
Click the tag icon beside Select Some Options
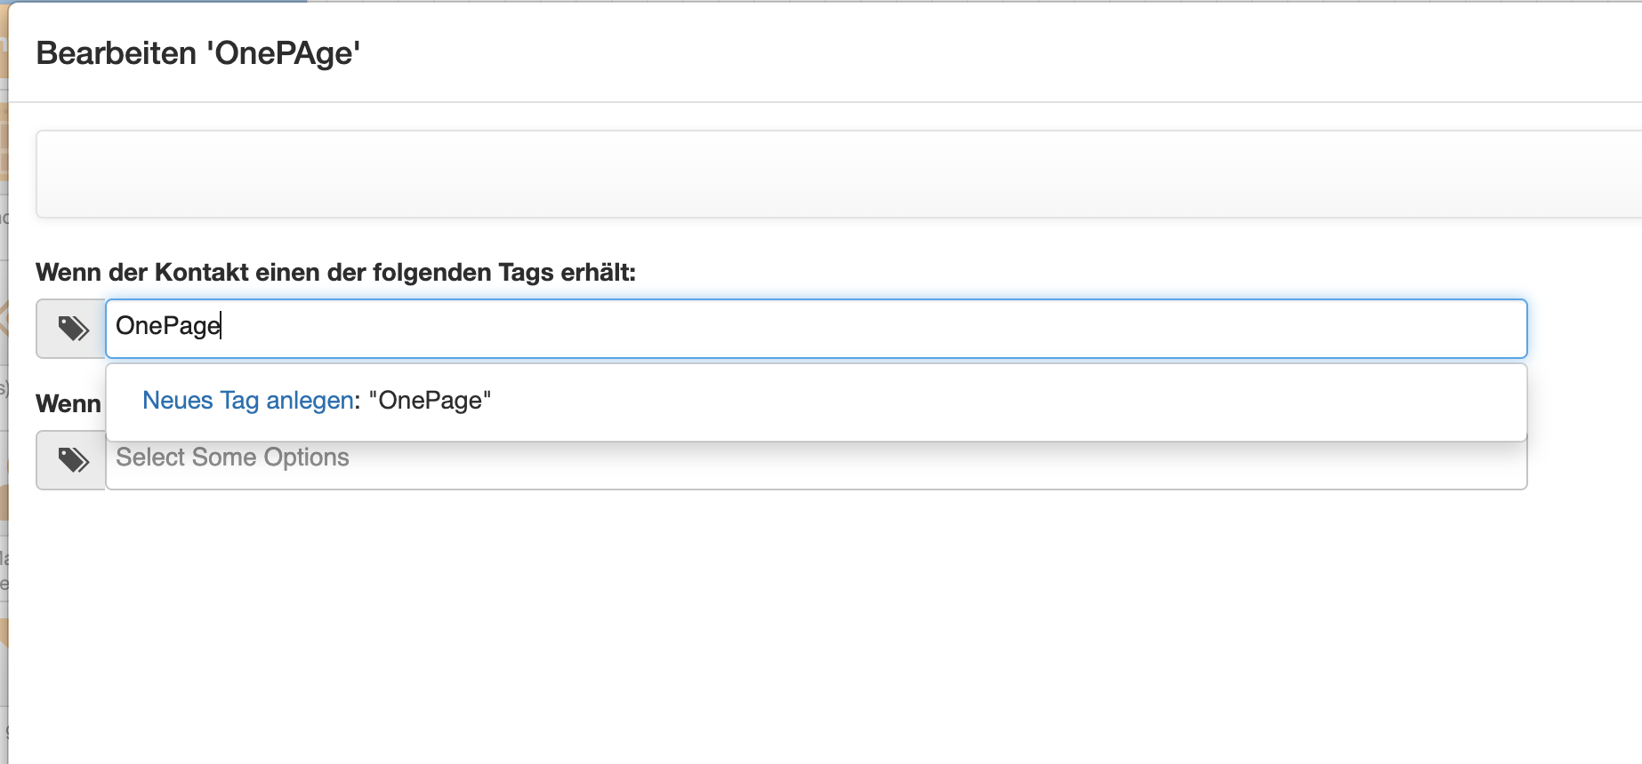click(72, 460)
